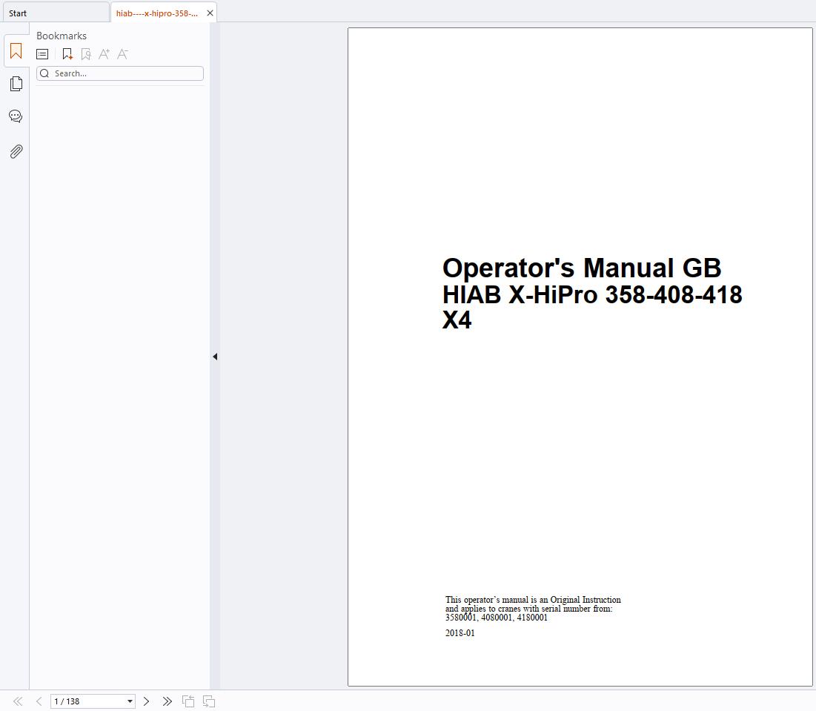The image size is (816, 711).
Task: Select the hiab X-HiPro document tab
Action: pos(156,13)
